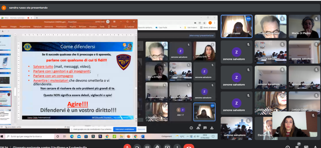Open Chrome profile avatar
The width and height of the screenshot is (321, 148).
pos(210,23)
